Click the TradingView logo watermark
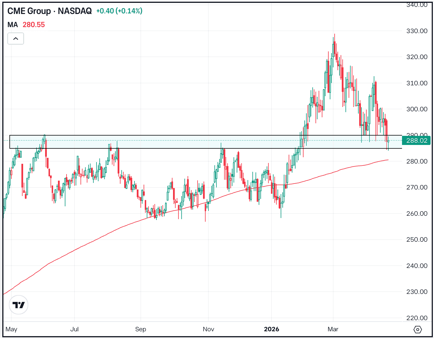This screenshot has height=339, width=434. click(18, 304)
